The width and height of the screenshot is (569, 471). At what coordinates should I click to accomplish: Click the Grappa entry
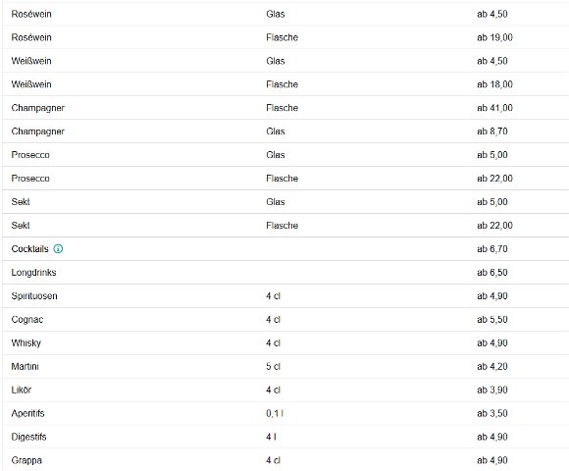pos(285,460)
